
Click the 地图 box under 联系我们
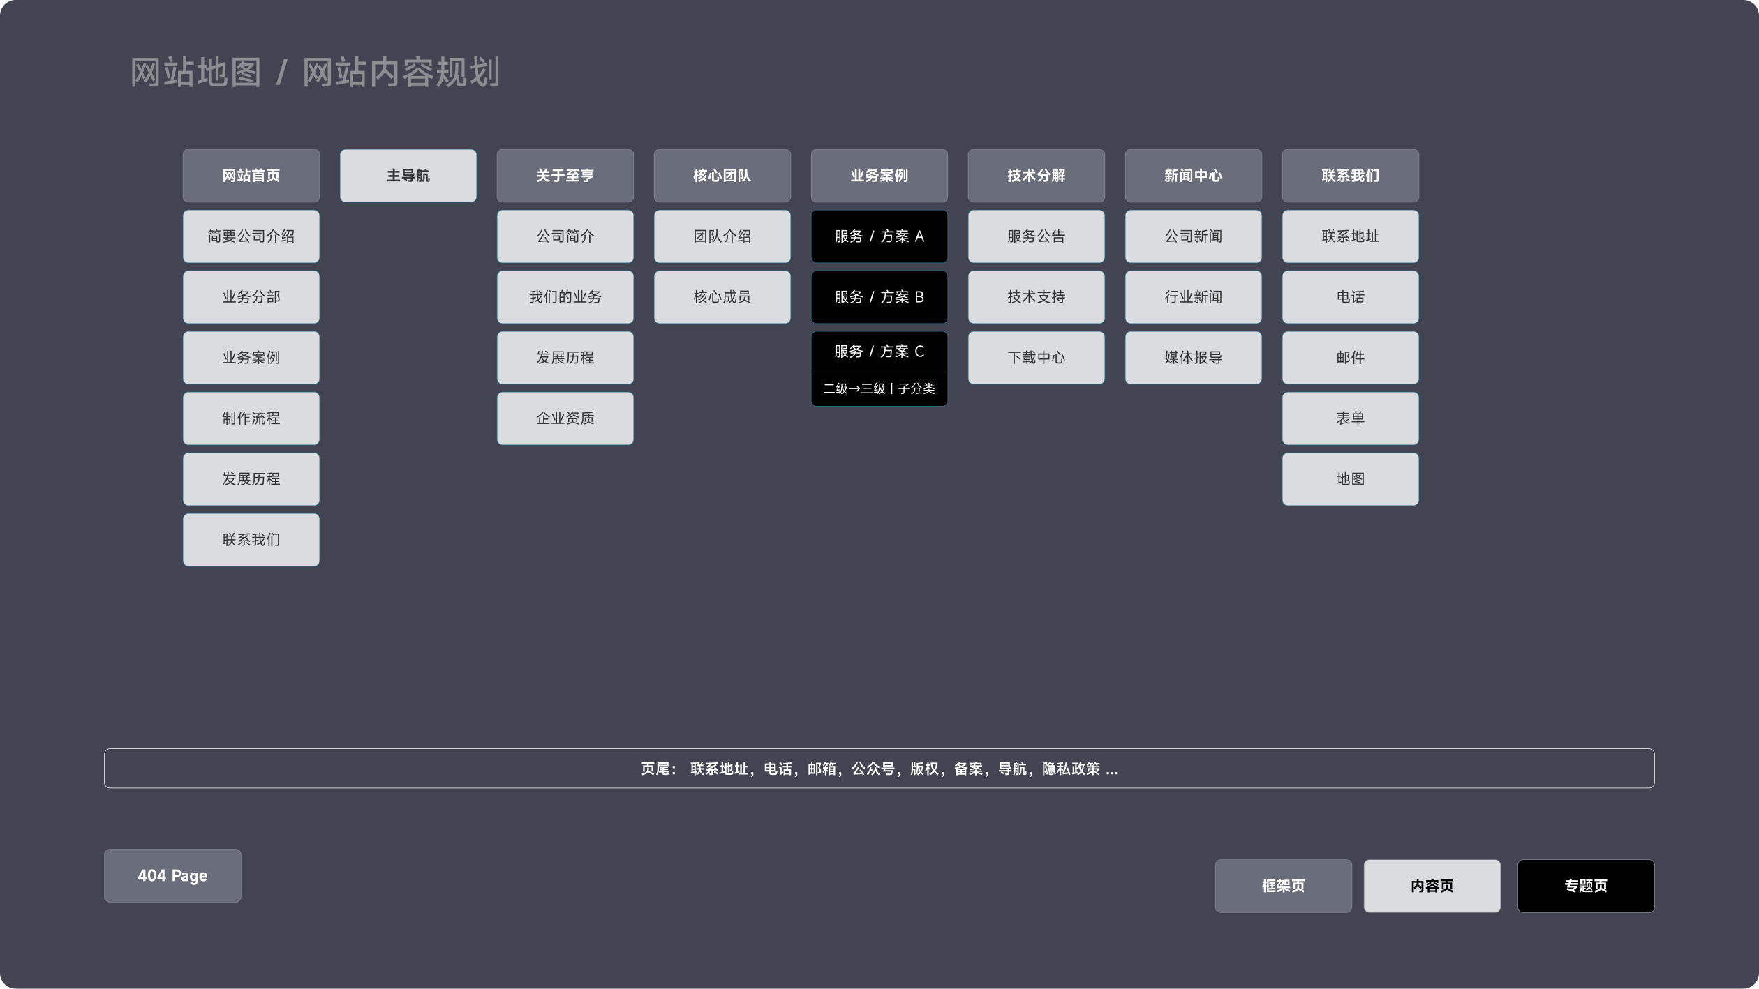pyautogui.click(x=1350, y=479)
